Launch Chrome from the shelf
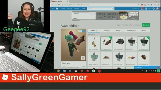 [x=58, y=71]
